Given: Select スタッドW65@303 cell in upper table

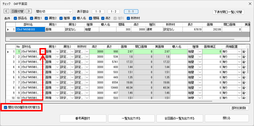Looking at the screenshot, I should click(30, 30).
